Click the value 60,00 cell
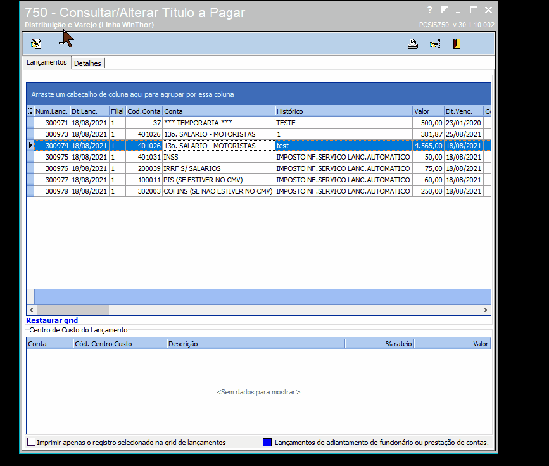Viewport: 549px width, 466px height. point(429,180)
